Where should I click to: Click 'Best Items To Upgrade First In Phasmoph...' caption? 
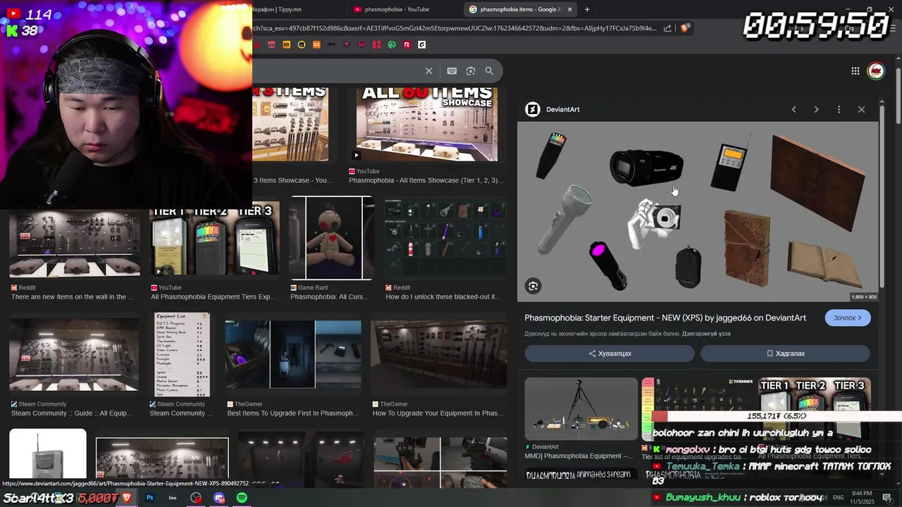coord(292,413)
